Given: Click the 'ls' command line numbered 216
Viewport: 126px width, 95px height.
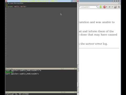Looking at the screenshot, I should coord(23,70).
